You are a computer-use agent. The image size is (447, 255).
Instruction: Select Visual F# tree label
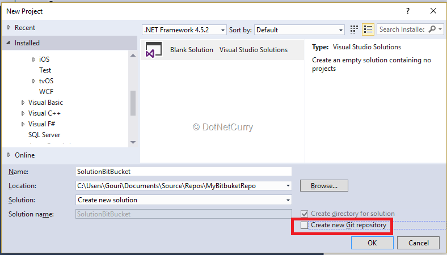pos(41,124)
